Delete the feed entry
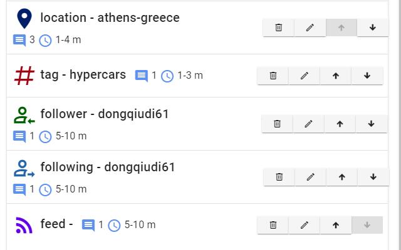Screen dimensions: 401x250 coord(273,225)
